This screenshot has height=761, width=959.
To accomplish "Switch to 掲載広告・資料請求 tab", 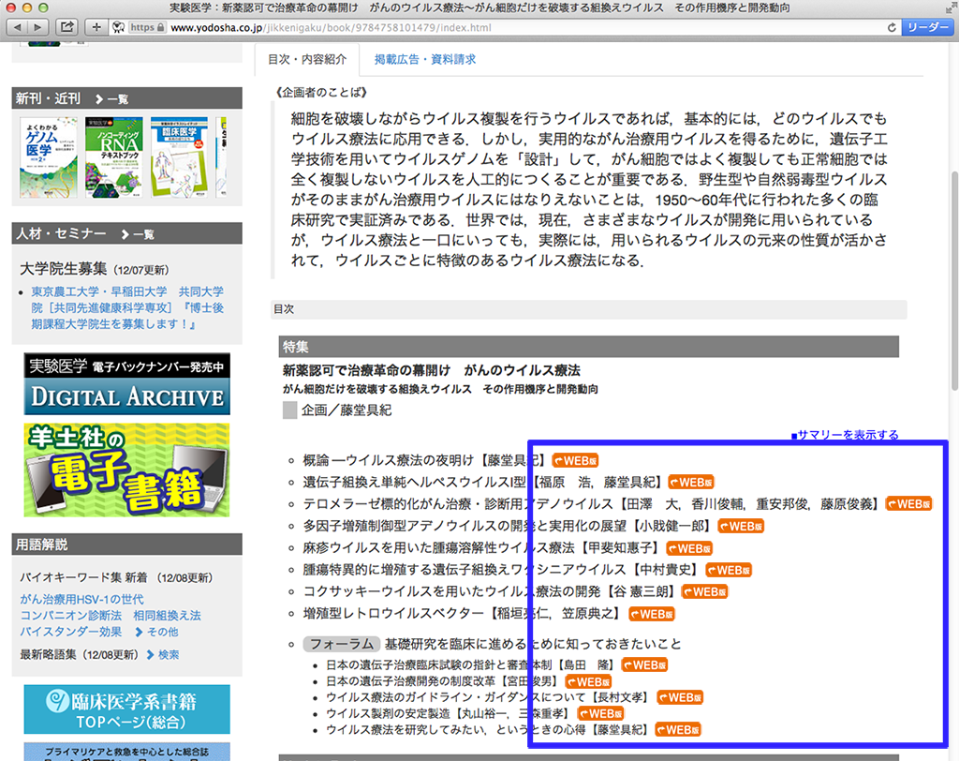I will click(424, 59).
